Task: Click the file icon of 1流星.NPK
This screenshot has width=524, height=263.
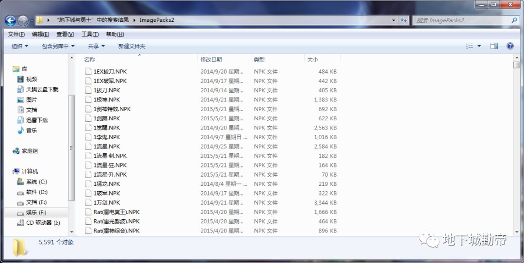Action: pyautogui.click(x=88, y=147)
